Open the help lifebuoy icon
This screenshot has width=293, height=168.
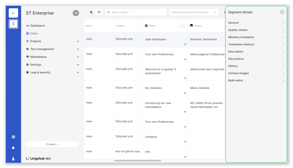pos(13,137)
